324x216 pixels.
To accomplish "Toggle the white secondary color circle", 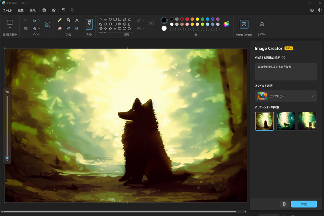I will click(x=164, y=28).
